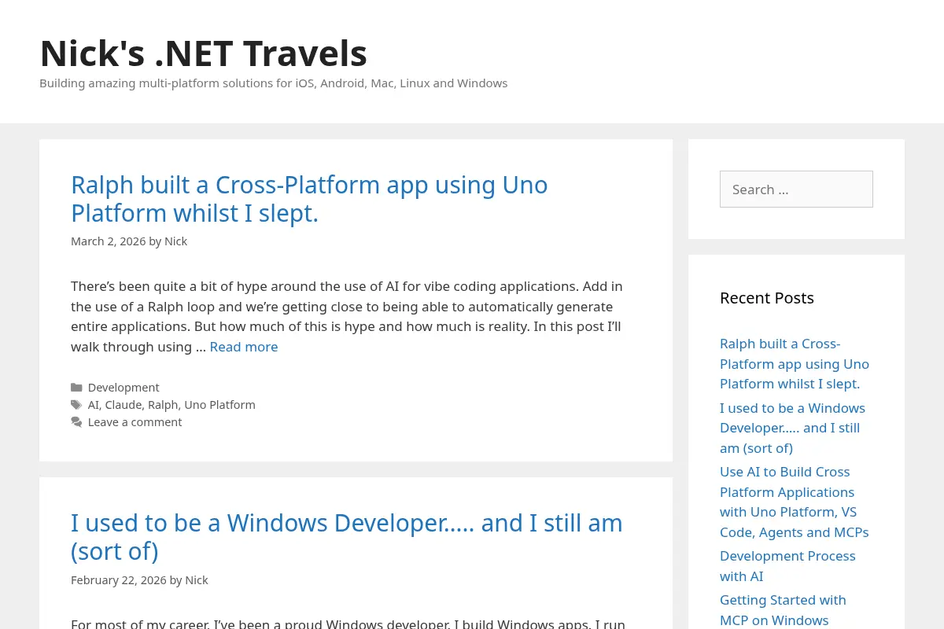The height and width of the screenshot is (629, 944).
Task: Click the March 2, 2026 post date
Action: [x=109, y=241]
